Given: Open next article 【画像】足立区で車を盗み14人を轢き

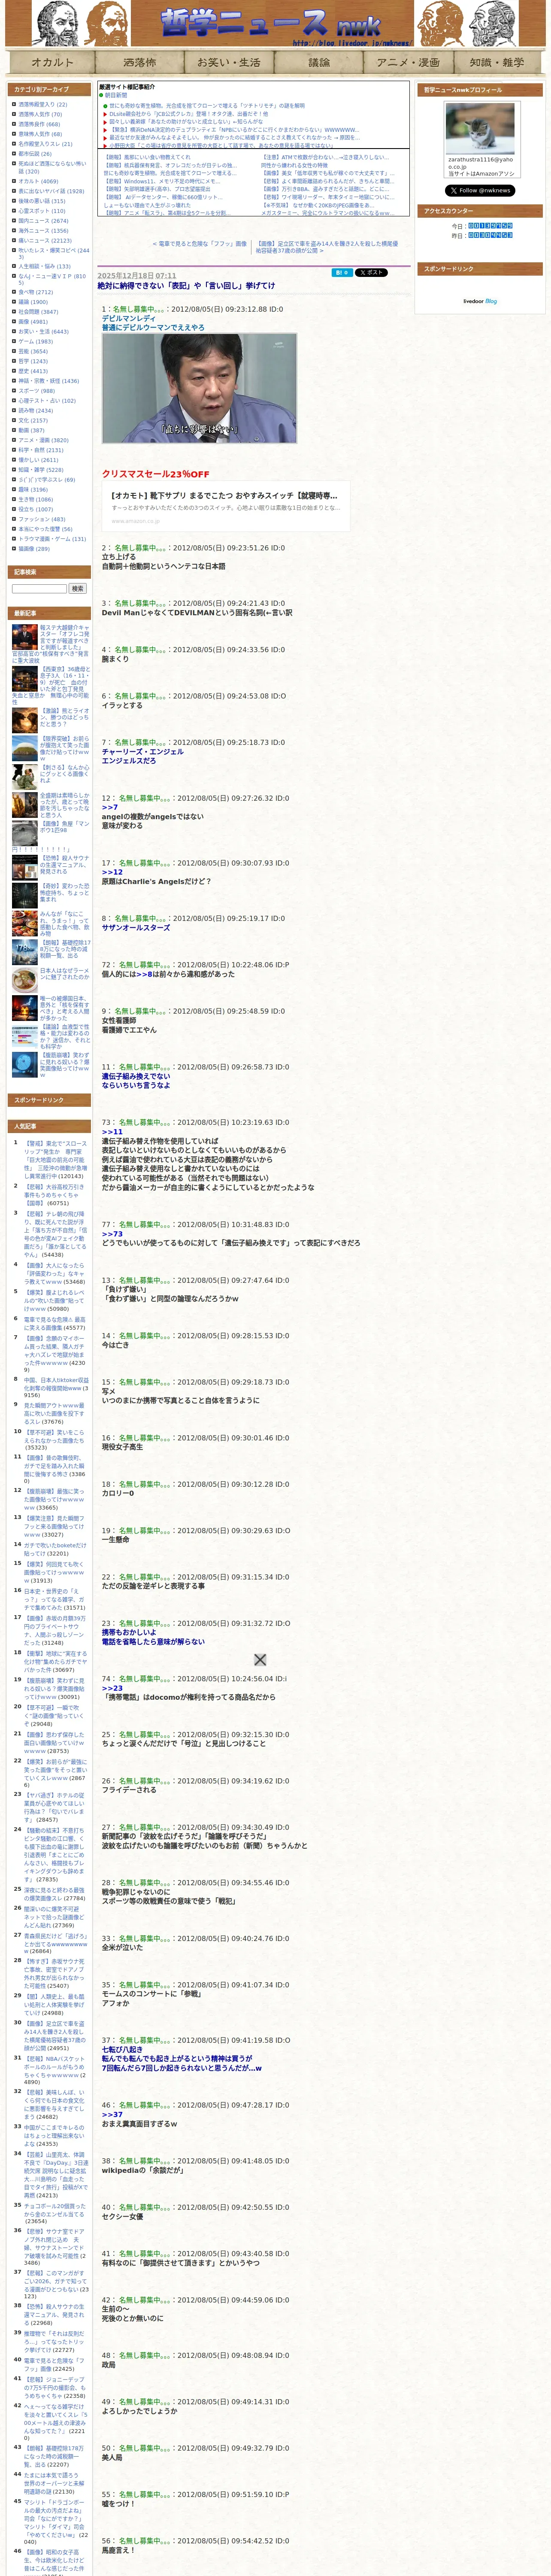Looking at the screenshot, I should pos(328,247).
